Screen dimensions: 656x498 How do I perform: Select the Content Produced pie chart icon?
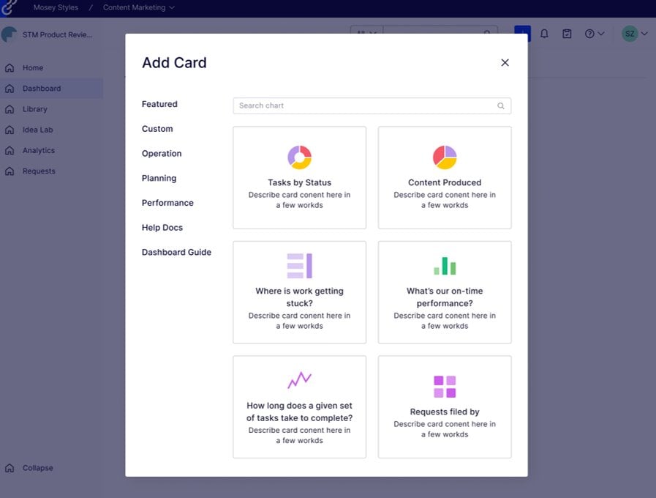[x=445, y=157]
